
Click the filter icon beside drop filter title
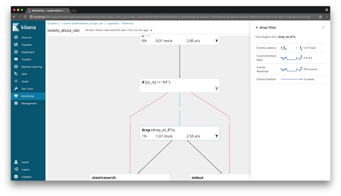257,28
